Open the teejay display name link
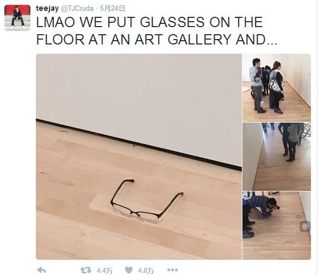Viewport: 318px width, 275px height. point(47,9)
